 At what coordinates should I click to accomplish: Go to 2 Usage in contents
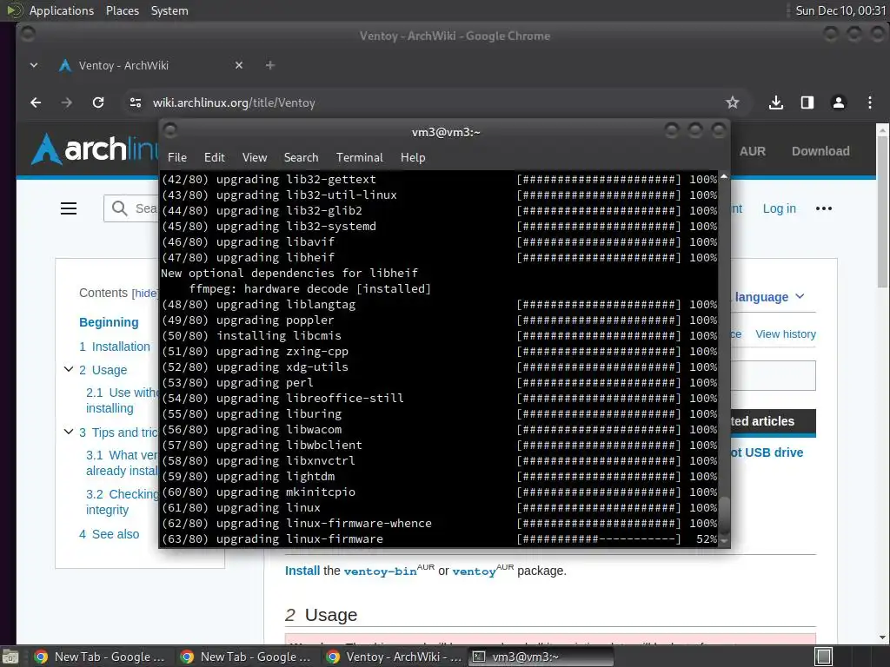(103, 370)
